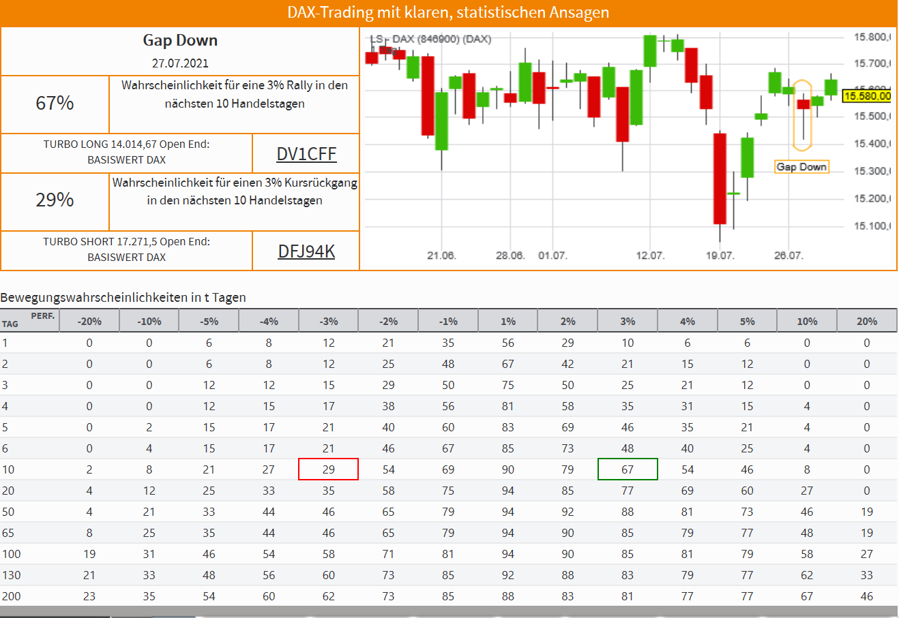Image resolution: width=899 pixels, height=618 pixels.
Task: Click the 3% column header
Action: (628, 321)
